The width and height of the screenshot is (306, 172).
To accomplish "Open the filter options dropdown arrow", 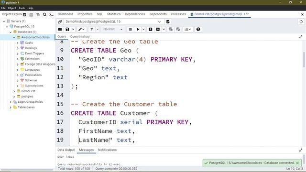I will (98, 29).
